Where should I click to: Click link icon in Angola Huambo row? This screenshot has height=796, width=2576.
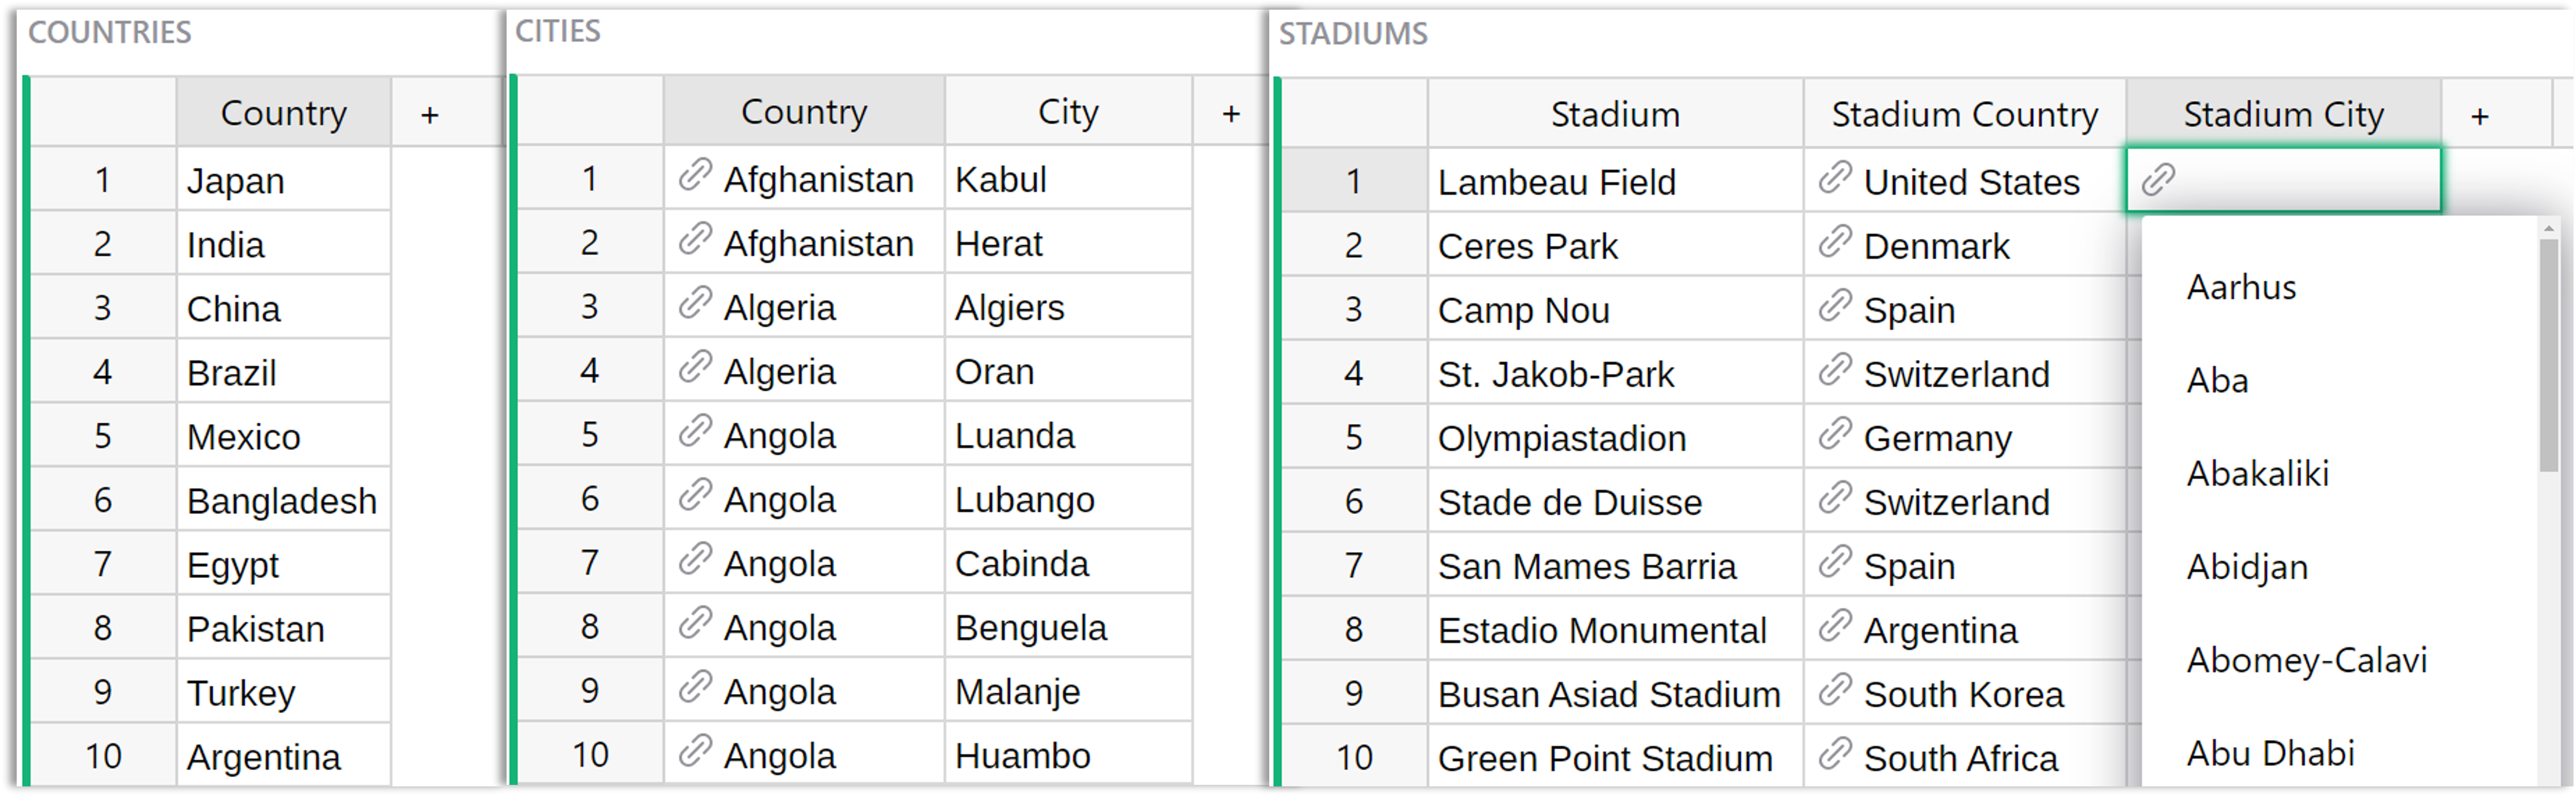(x=694, y=753)
